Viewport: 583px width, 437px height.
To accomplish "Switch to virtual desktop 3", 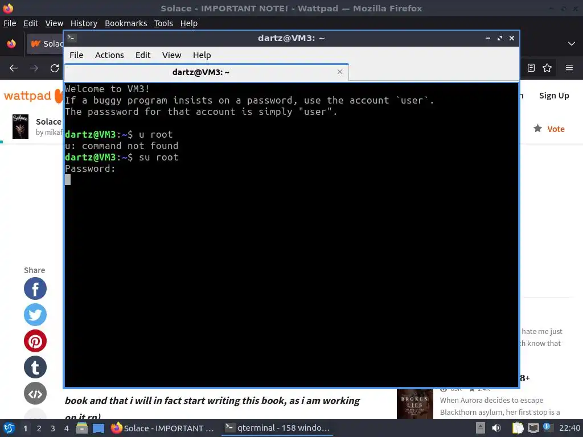I will [x=53, y=428].
